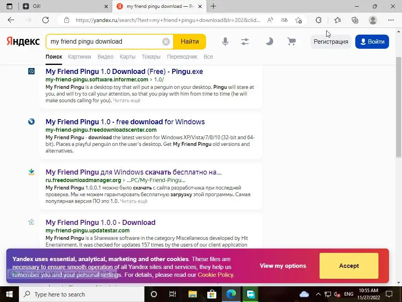Close the 'my friend pingu download' tab
This screenshot has height=302, width=402.
200,7
